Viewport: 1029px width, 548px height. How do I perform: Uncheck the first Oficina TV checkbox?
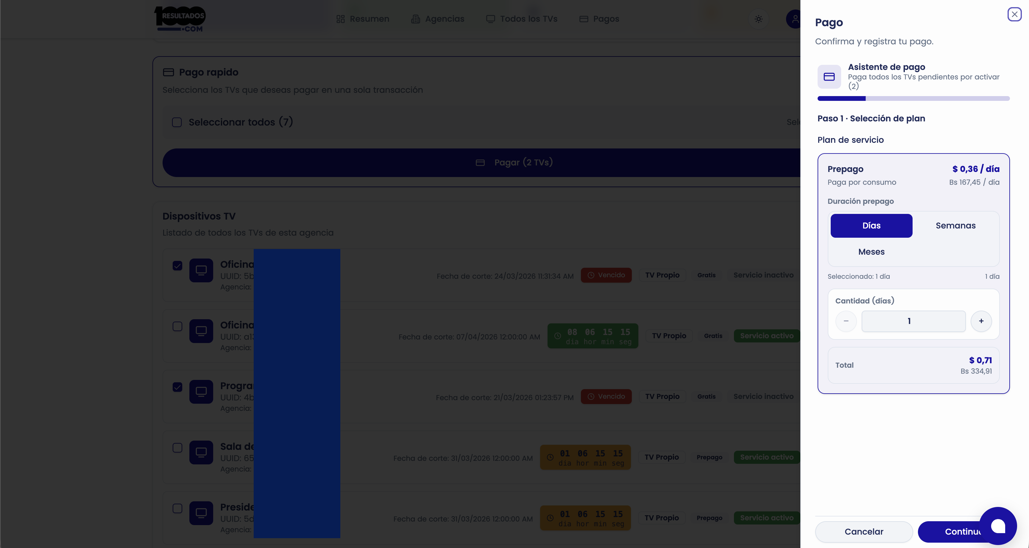177,266
